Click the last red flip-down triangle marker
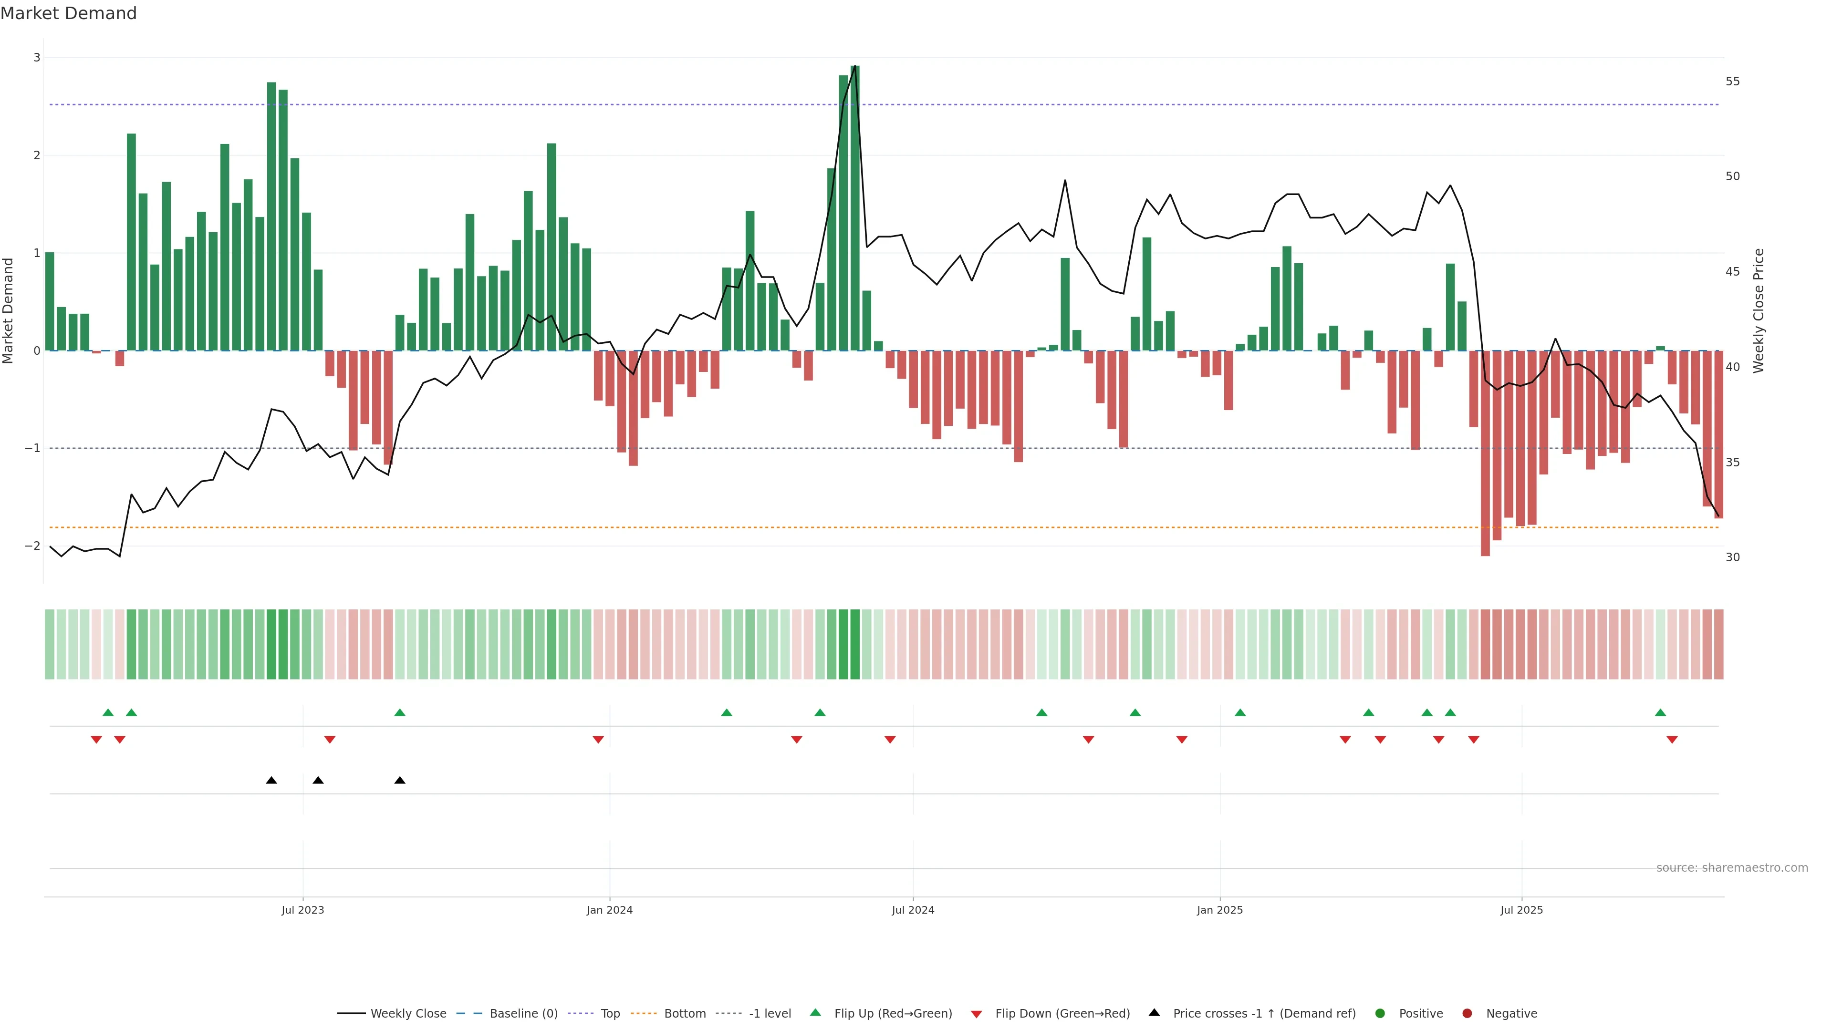 1672,740
